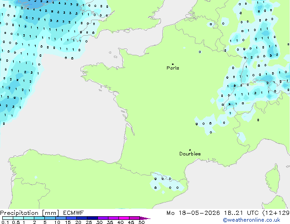
Task: Open the weatheronline.co.uk link
Action: click(252, 220)
